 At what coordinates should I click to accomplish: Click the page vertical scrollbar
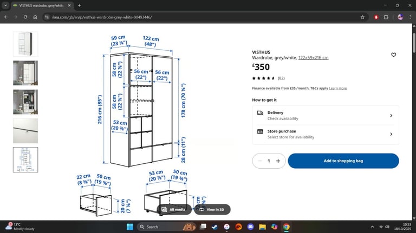[414, 43]
